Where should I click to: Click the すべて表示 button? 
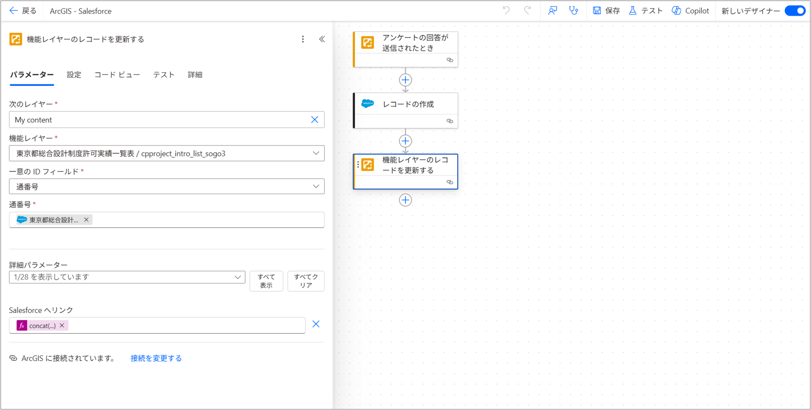tap(266, 281)
